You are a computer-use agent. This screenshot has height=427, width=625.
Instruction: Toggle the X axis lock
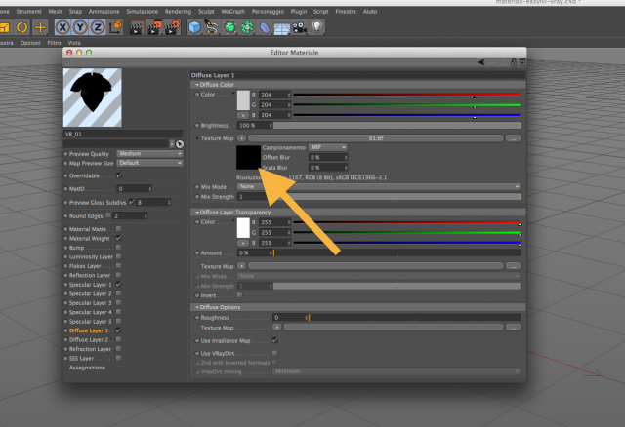pyautogui.click(x=62, y=27)
